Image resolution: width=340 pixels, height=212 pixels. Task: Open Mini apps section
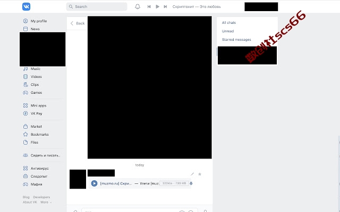point(38,105)
